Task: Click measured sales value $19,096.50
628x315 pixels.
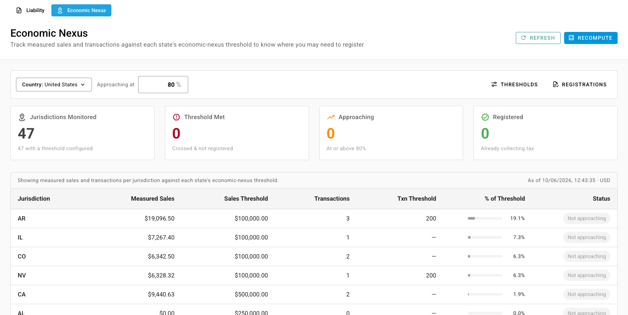Action: coord(160,219)
